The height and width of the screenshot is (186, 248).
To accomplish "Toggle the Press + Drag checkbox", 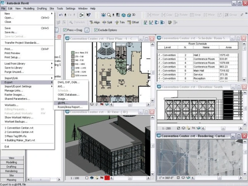I will point(65,30).
